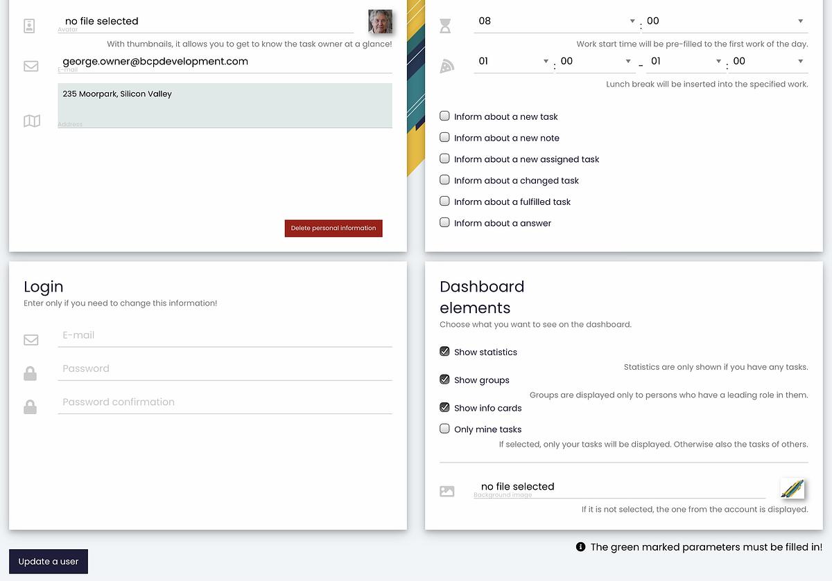Open the work start minutes dropdown
Image resolution: width=832 pixels, height=581 pixels.
coord(725,21)
